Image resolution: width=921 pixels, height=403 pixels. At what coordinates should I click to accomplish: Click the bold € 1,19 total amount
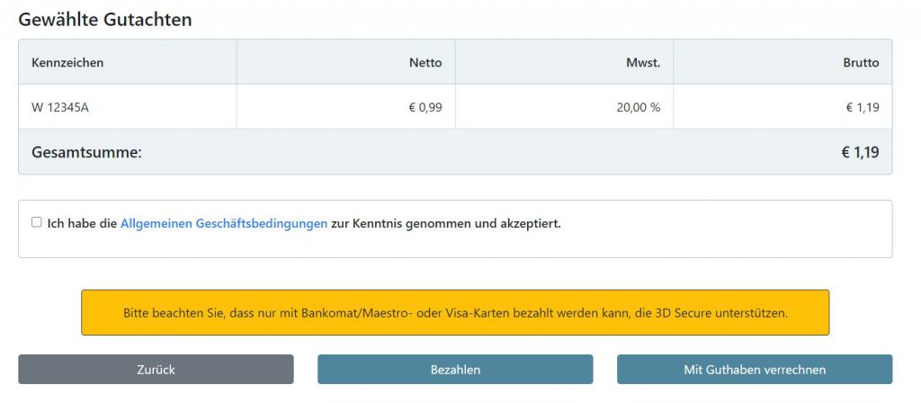tap(861, 153)
